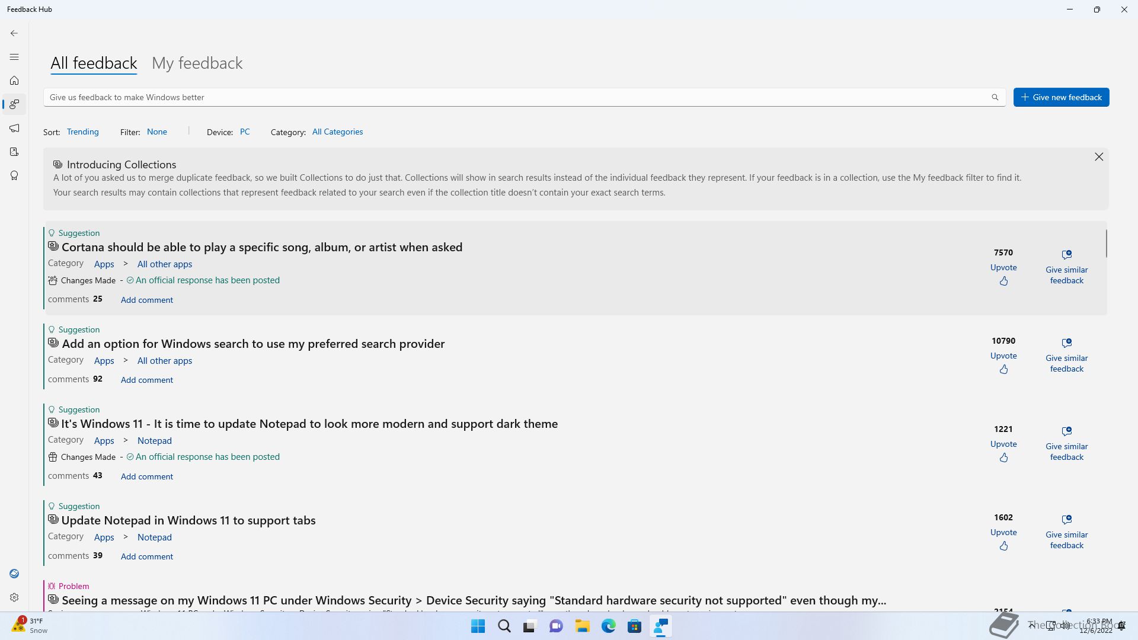Add comment on the Cortana suggestion

point(147,300)
